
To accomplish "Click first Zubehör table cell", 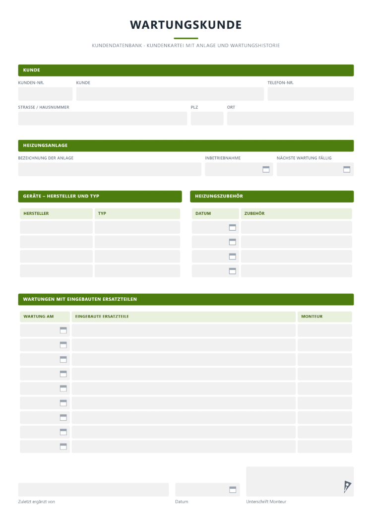I will [297, 227].
